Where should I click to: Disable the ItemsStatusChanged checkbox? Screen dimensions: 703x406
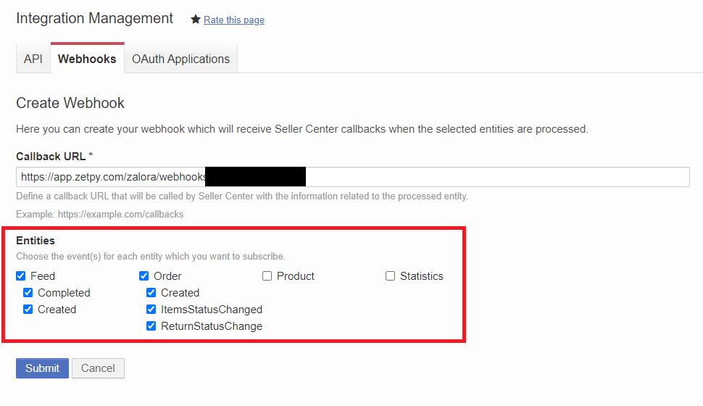pyautogui.click(x=151, y=310)
